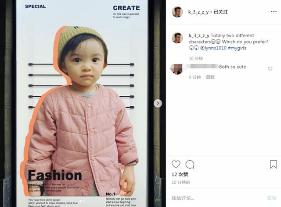Open the #mygirls hashtag link
This screenshot has width=281, height=207.
[x=237, y=48]
